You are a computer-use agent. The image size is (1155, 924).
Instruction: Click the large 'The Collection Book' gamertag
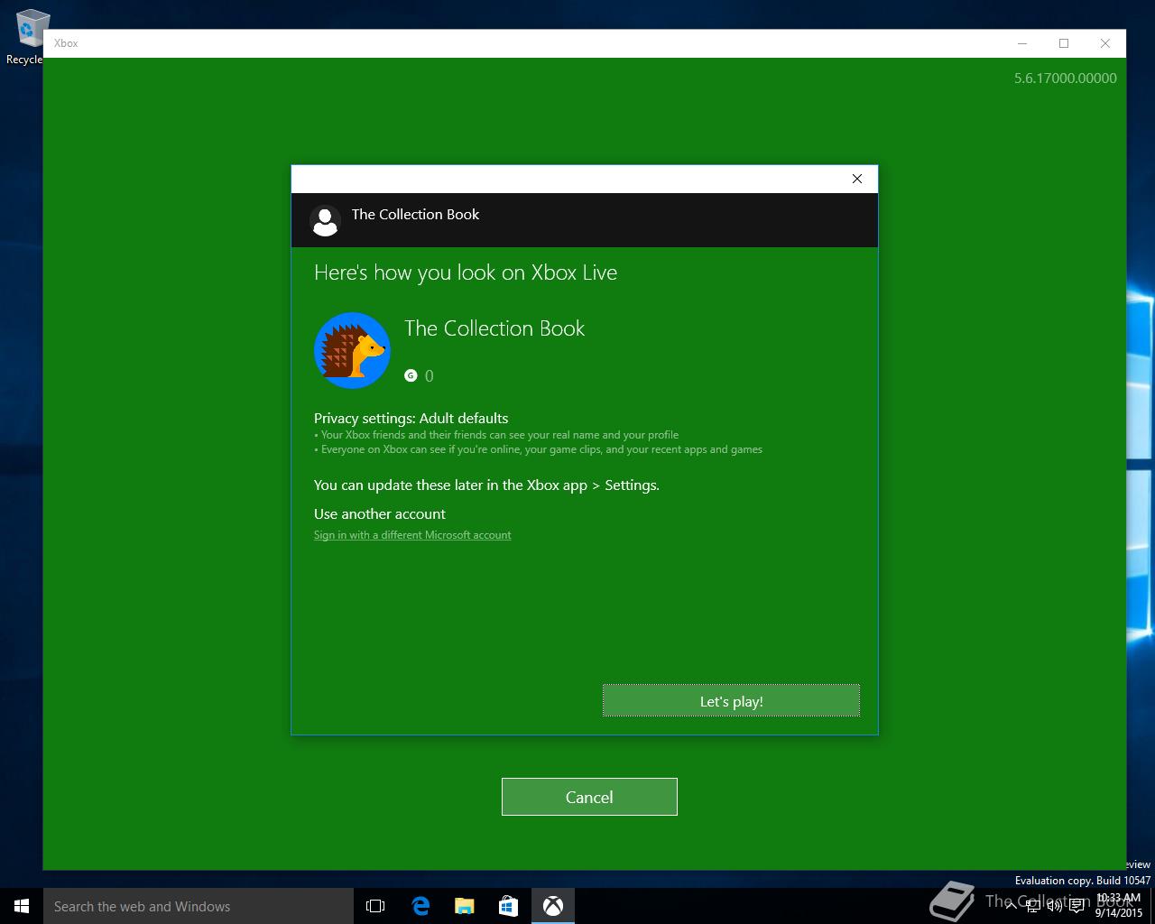(494, 328)
